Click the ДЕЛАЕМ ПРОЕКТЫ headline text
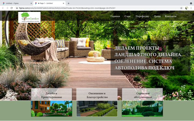Screen dimensions: 194x121 coord(137,48)
